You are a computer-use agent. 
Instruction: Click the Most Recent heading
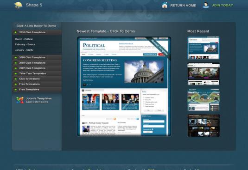coord(198,31)
